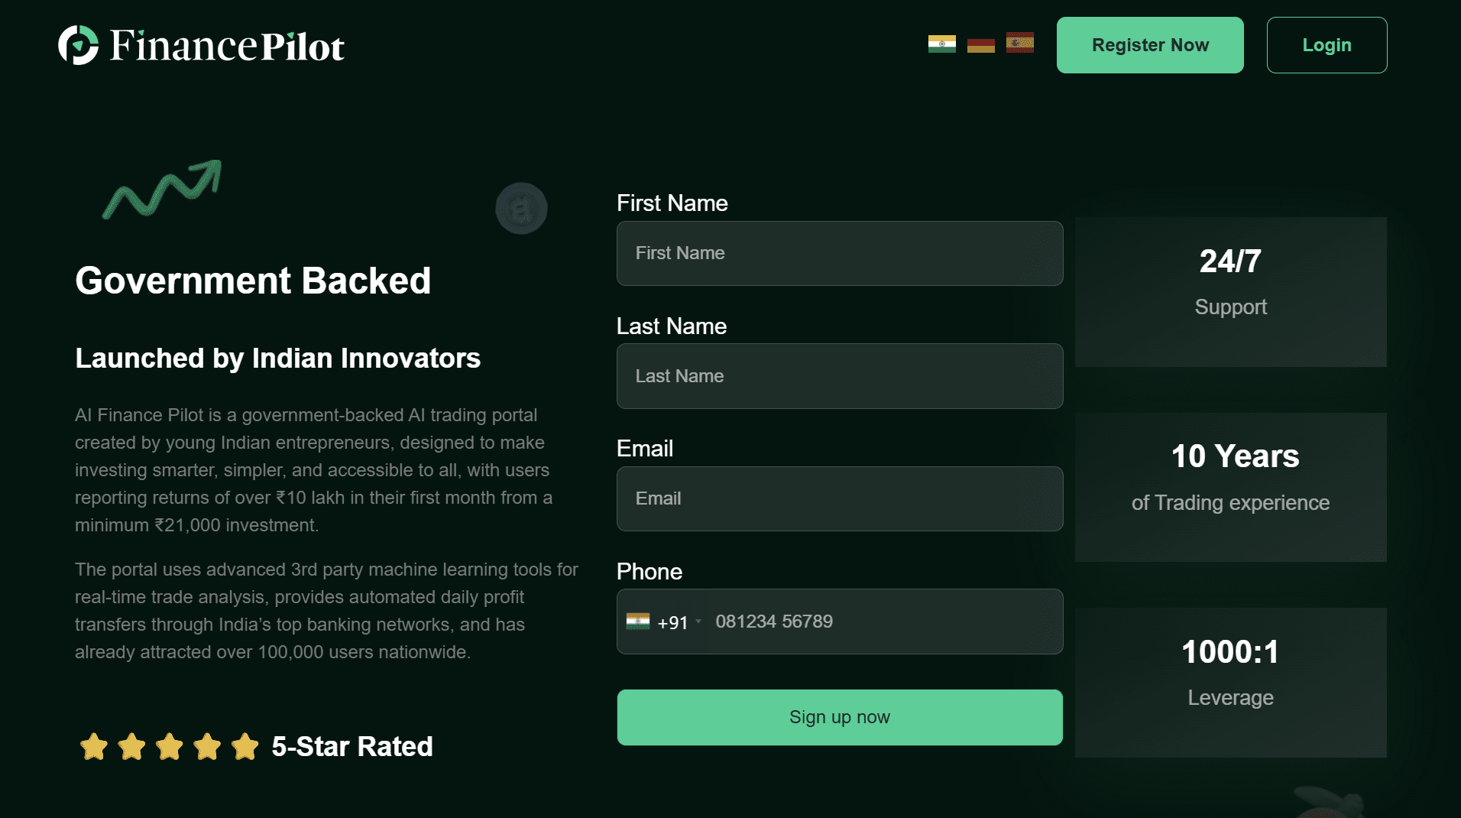Open the Login page
Image resolution: width=1461 pixels, height=818 pixels.
coord(1327,45)
